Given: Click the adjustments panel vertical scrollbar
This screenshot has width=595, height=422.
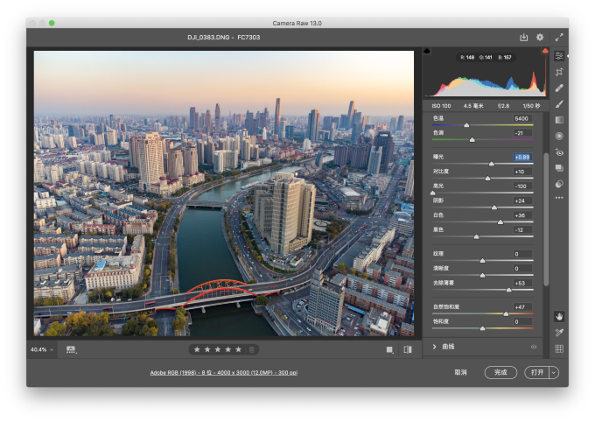Looking at the screenshot, I should click(546, 219).
